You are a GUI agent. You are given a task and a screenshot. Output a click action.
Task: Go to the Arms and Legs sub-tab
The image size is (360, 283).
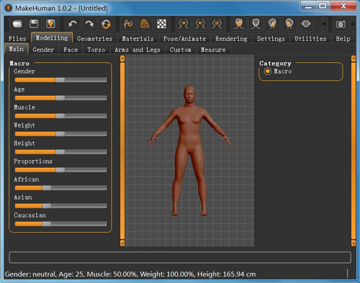137,50
